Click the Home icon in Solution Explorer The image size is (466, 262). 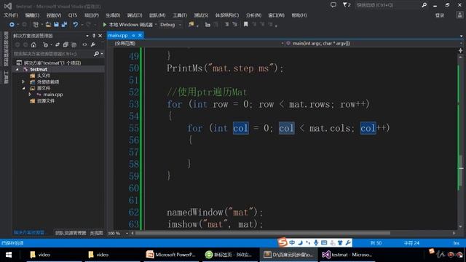(x=33, y=44)
